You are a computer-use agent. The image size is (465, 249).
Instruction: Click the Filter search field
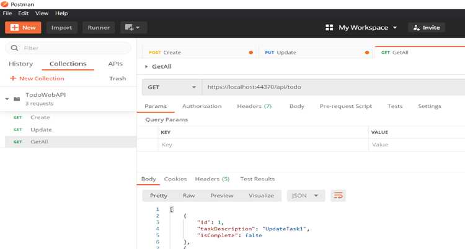coord(68,48)
